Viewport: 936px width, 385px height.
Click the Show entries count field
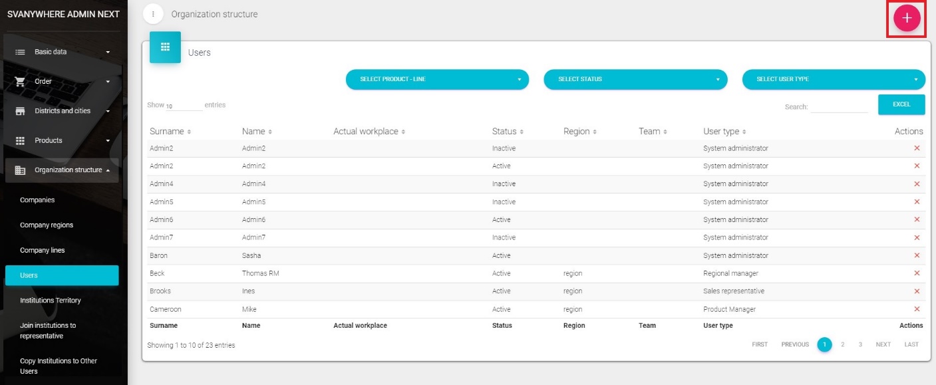click(184, 106)
